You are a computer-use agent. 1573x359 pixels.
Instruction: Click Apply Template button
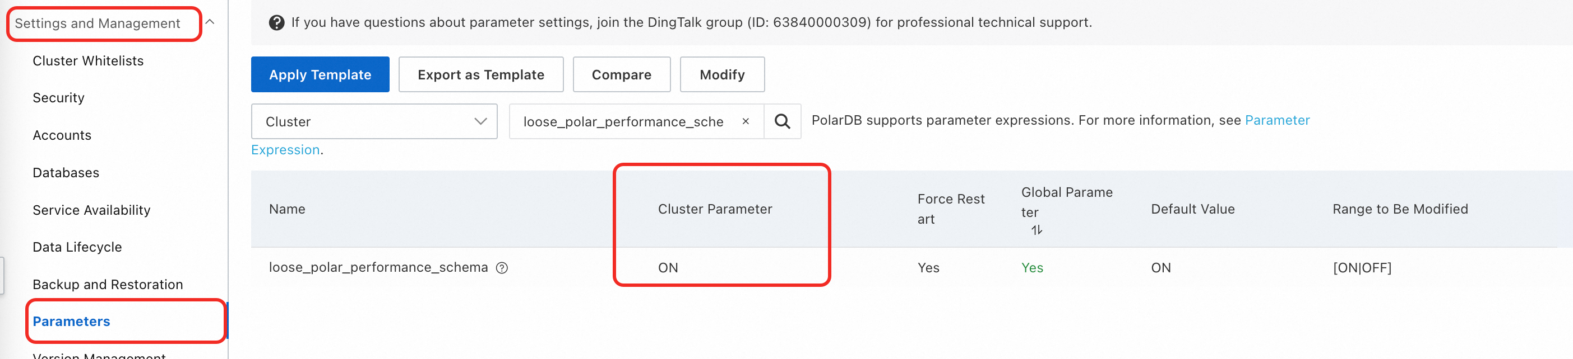point(320,74)
